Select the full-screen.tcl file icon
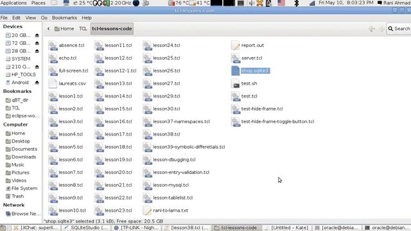 [53, 71]
